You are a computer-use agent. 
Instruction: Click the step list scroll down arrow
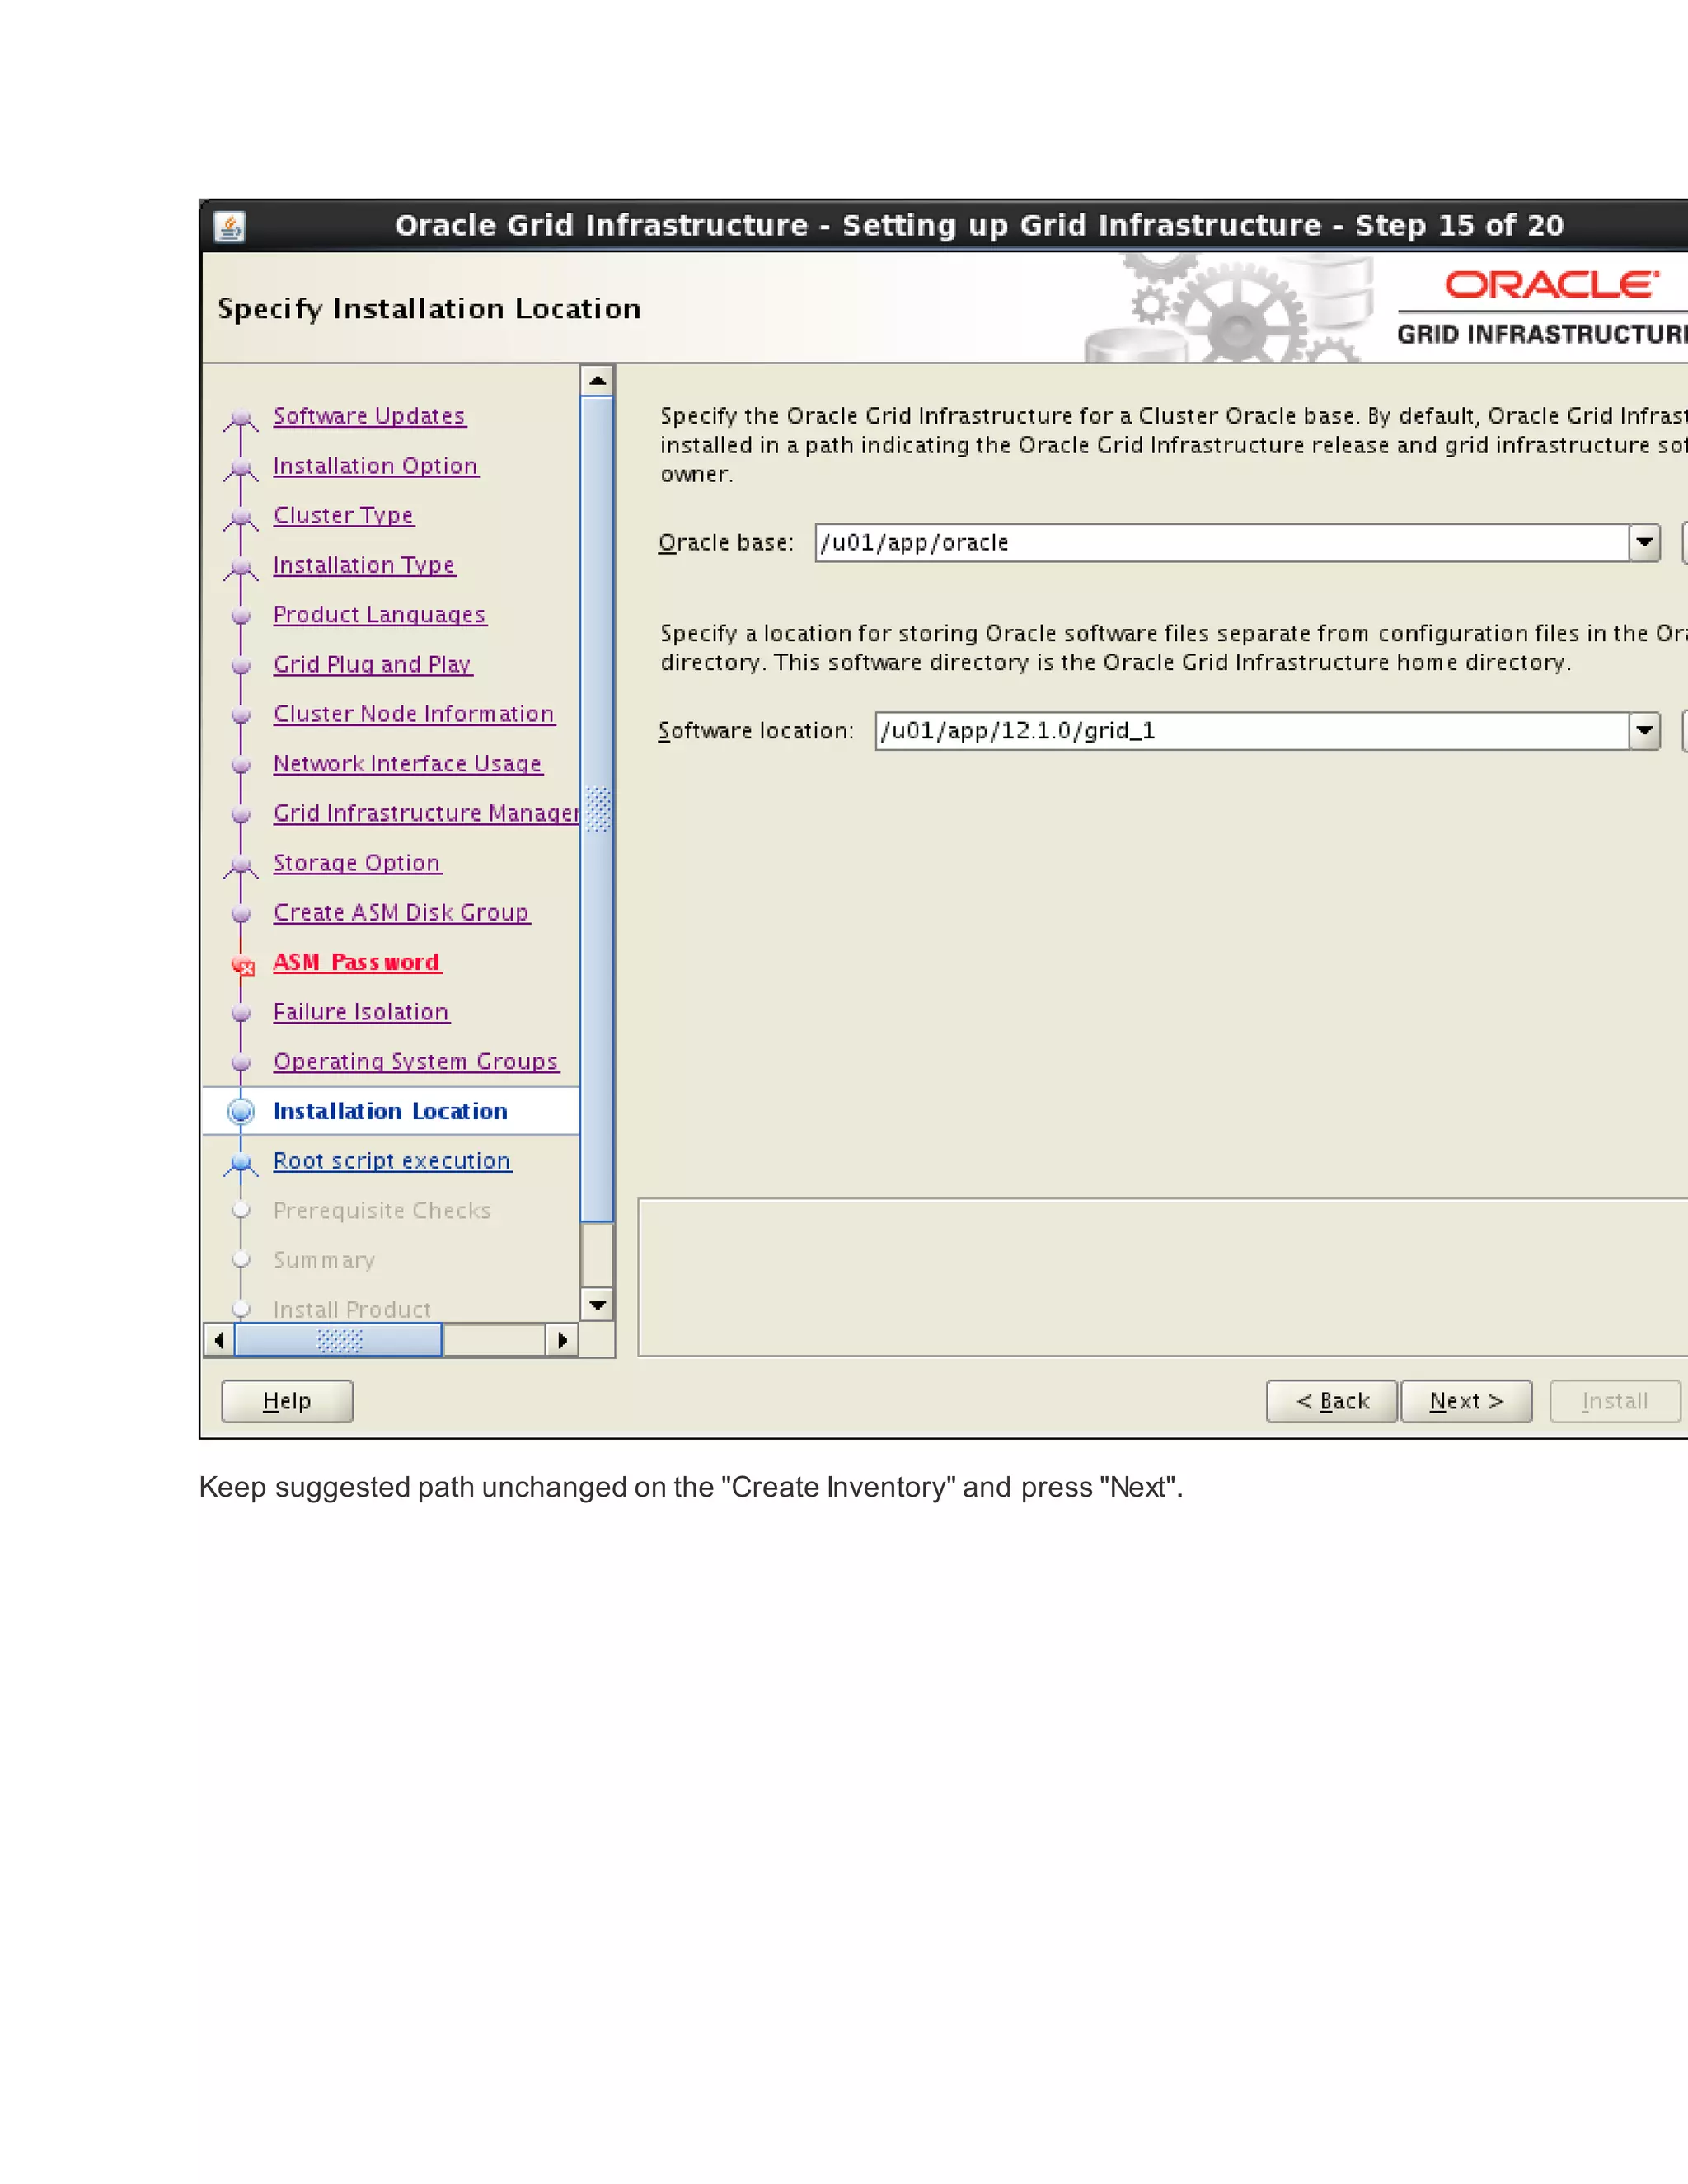pyautogui.click(x=597, y=1305)
